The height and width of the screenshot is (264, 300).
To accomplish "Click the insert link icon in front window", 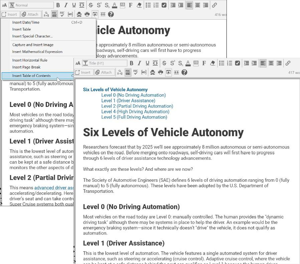I will point(288,63).
